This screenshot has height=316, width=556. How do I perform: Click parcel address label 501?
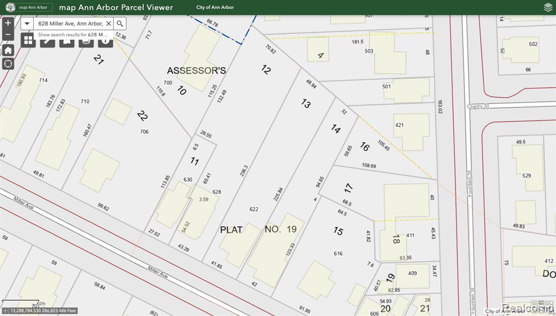(387, 86)
